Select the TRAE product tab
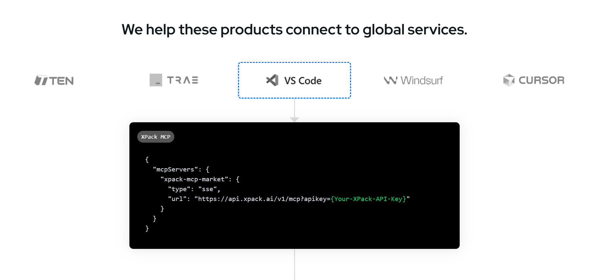The height and width of the screenshot is (280, 593). click(x=174, y=80)
